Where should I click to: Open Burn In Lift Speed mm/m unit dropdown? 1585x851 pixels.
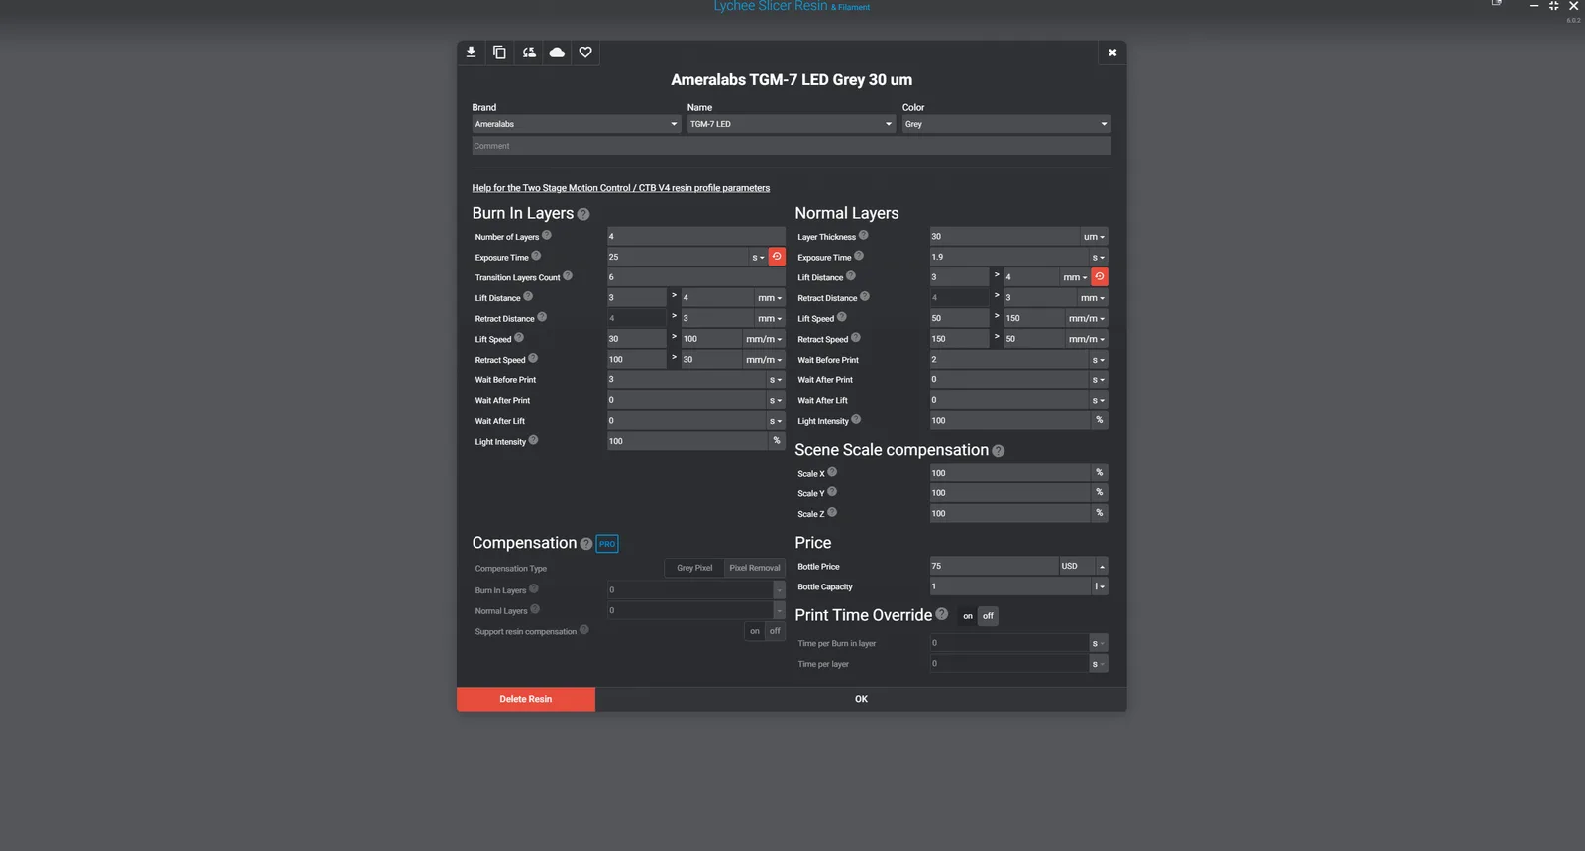pyautogui.click(x=764, y=339)
